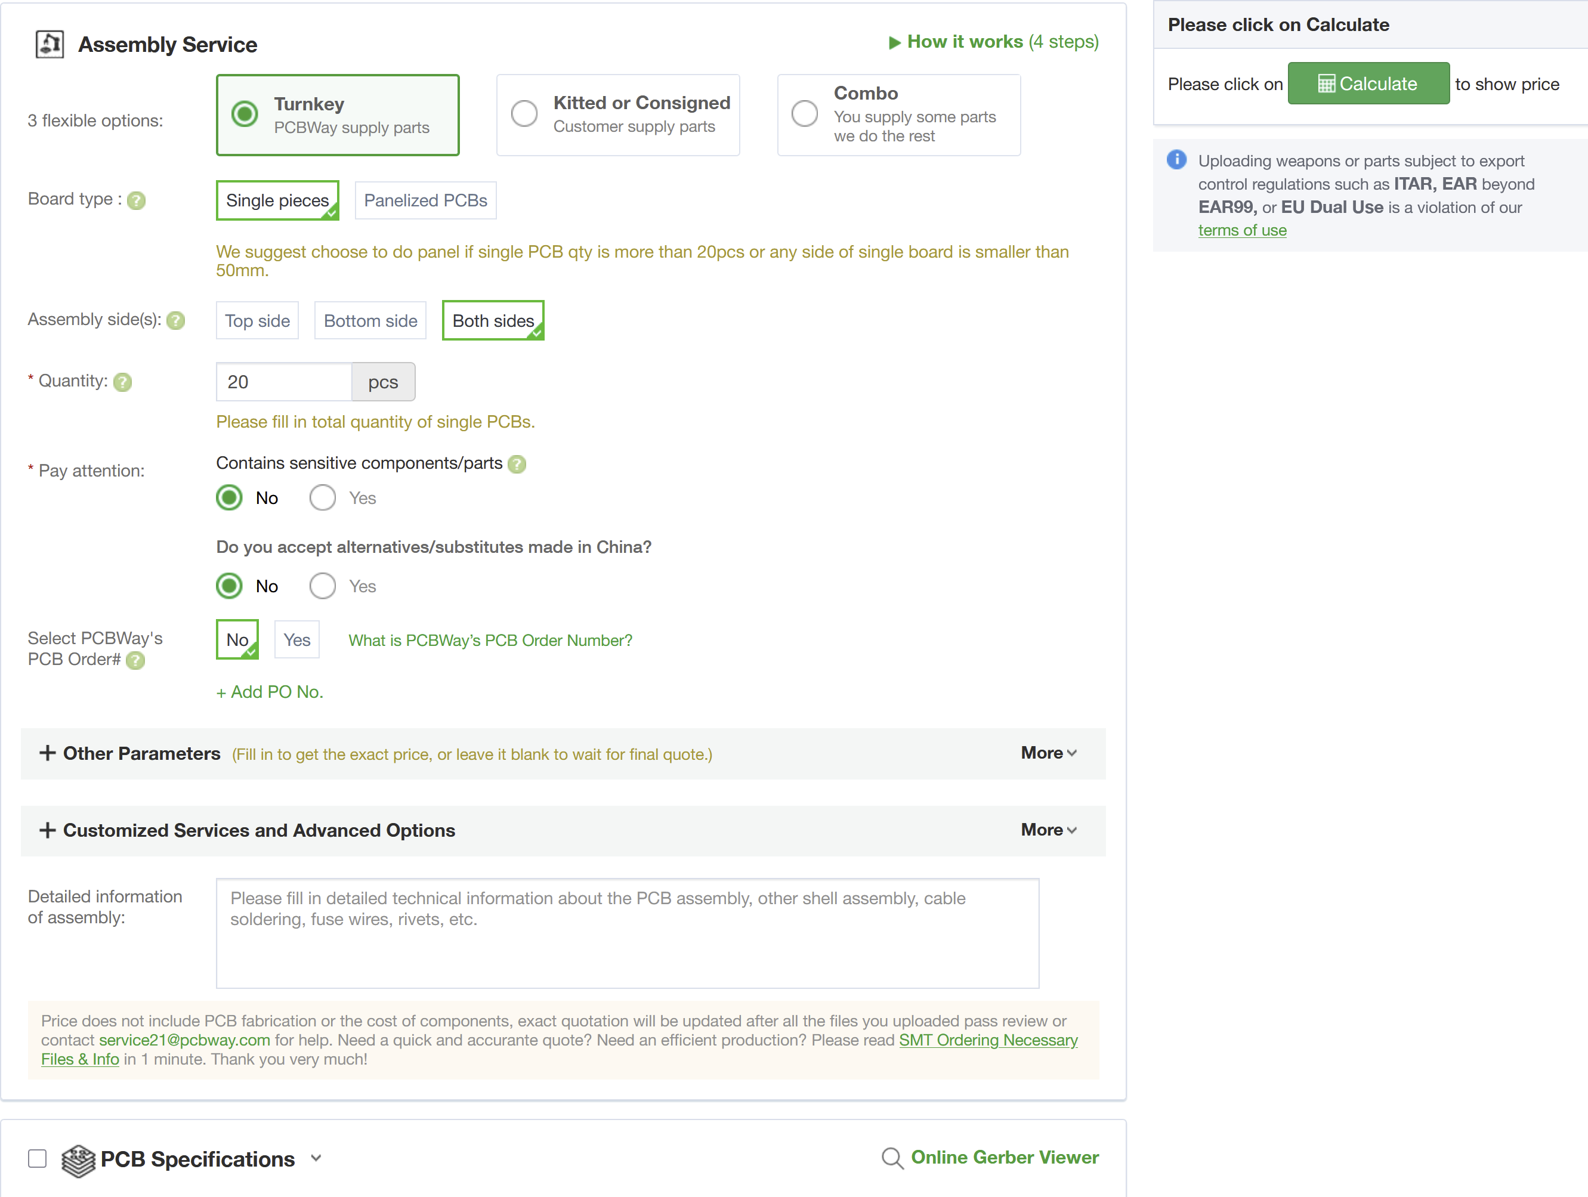Select Top side for assembly side
Viewport: 1588px width, 1197px height.
[x=257, y=321]
